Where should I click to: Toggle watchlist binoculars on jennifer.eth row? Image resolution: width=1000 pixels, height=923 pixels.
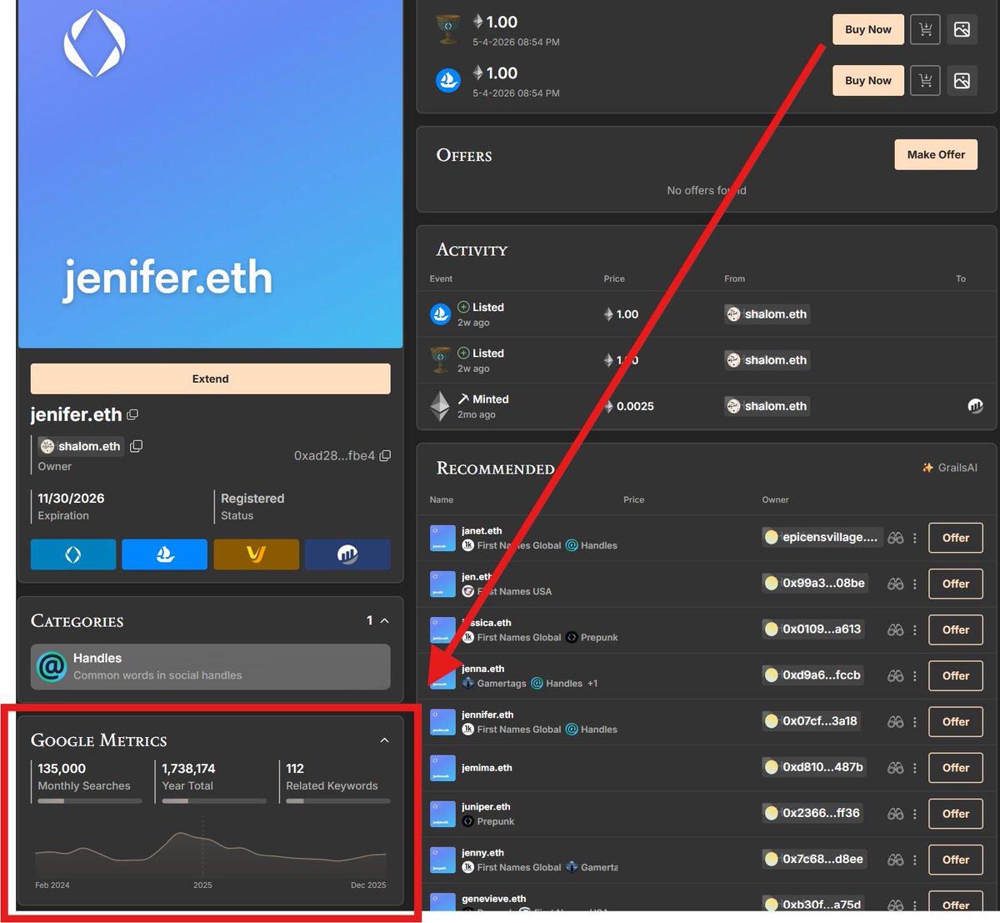tap(894, 721)
